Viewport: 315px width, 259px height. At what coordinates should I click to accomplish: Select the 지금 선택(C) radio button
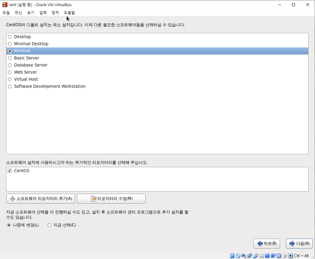pyautogui.click(x=49, y=225)
